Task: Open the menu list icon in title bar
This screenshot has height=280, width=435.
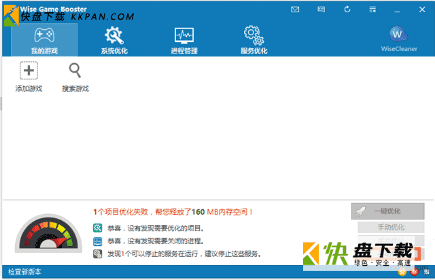Action: (372, 10)
